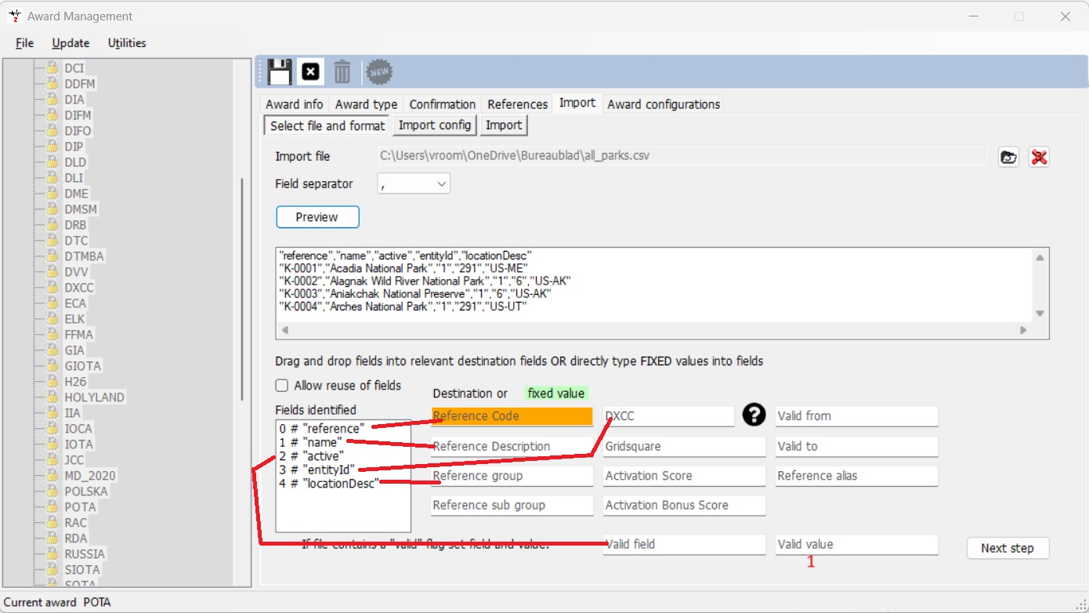Select field 3 # "entityId" in list
This screenshot has width=1089, height=613.
coord(317,470)
